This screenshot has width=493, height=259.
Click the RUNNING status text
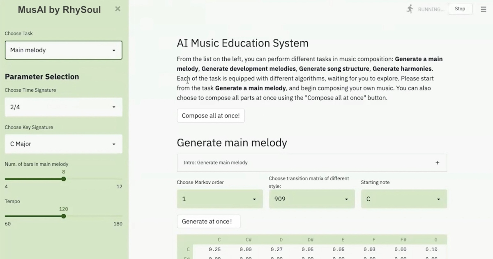coord(431,9)
